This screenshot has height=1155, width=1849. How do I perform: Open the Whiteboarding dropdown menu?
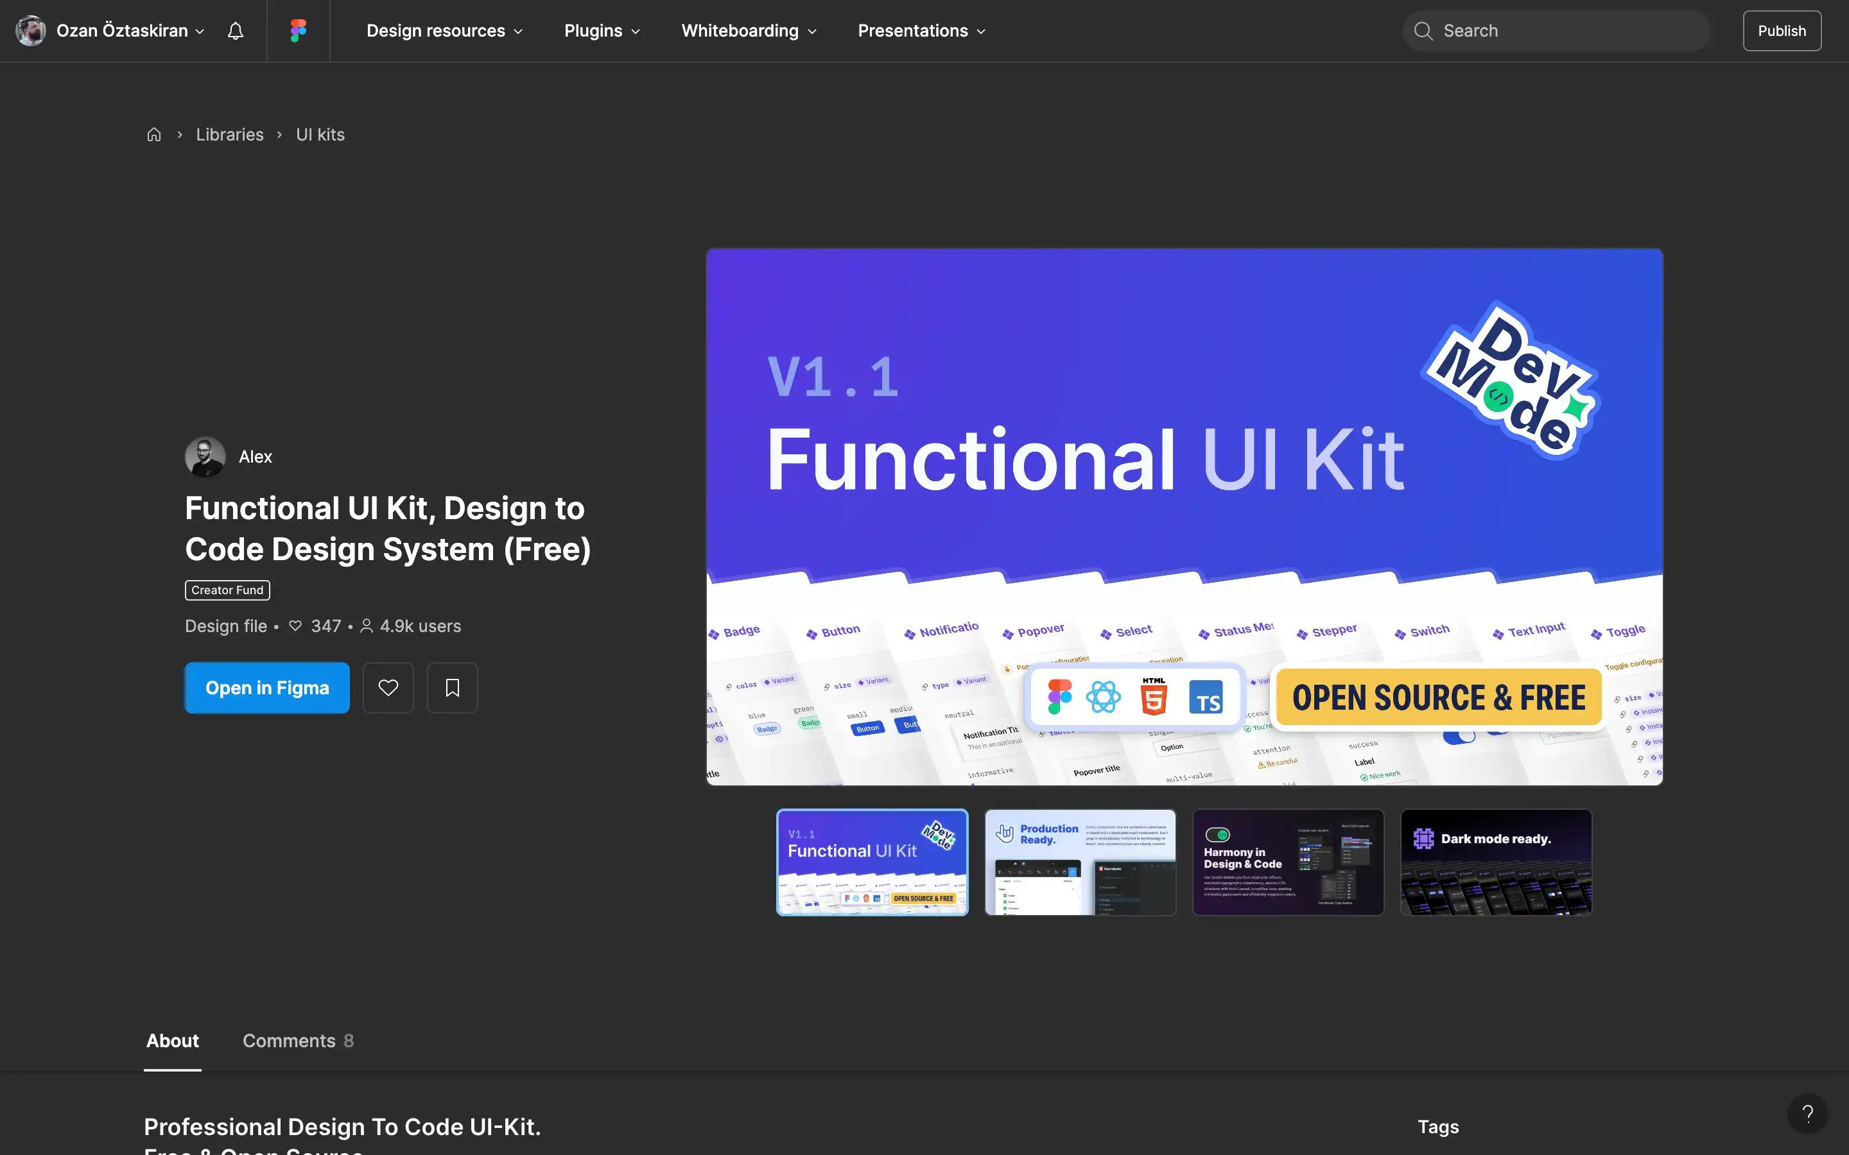point(749,31)
